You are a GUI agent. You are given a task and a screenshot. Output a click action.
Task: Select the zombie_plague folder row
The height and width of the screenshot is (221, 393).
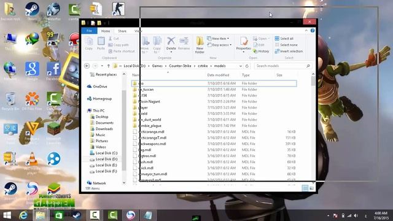click(214, 126)
